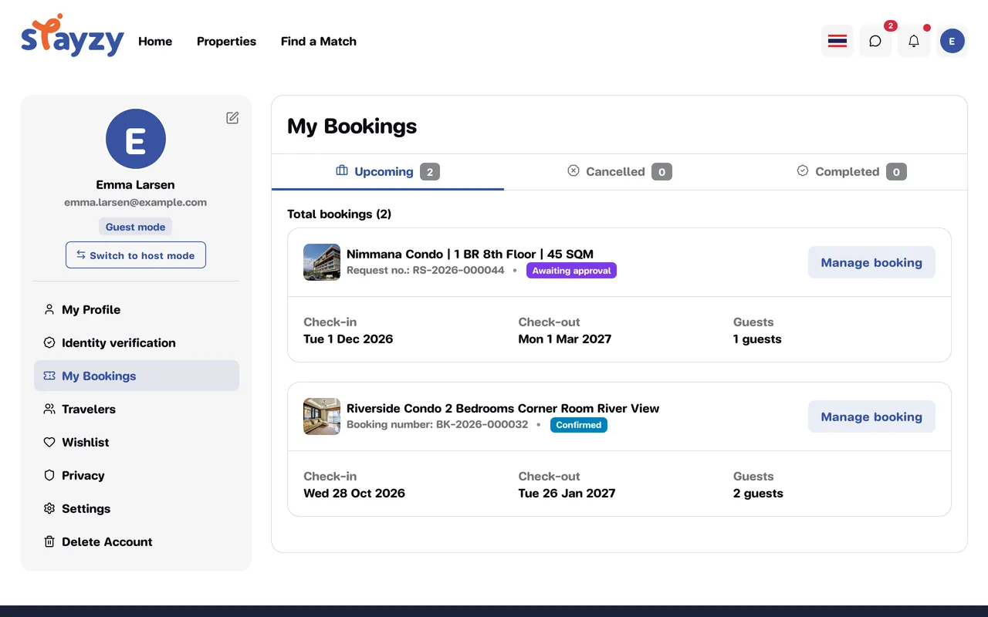Image resolution: width=988 pixels, height=617 pixels.
Task: Click the Confirmed status badge
Action: 579,425
